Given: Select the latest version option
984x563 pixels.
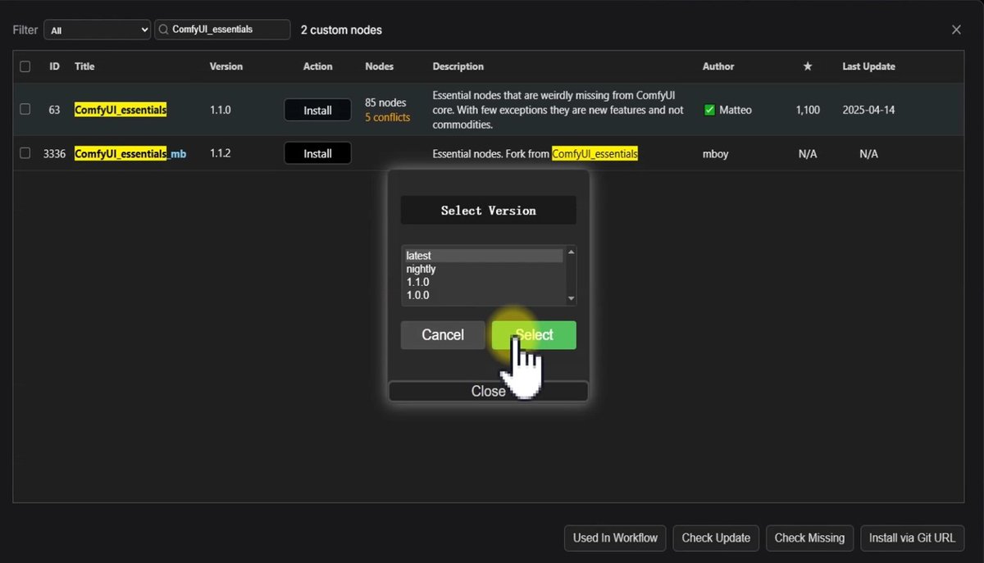Looking at the screenshot, I should tap(485, 256).
